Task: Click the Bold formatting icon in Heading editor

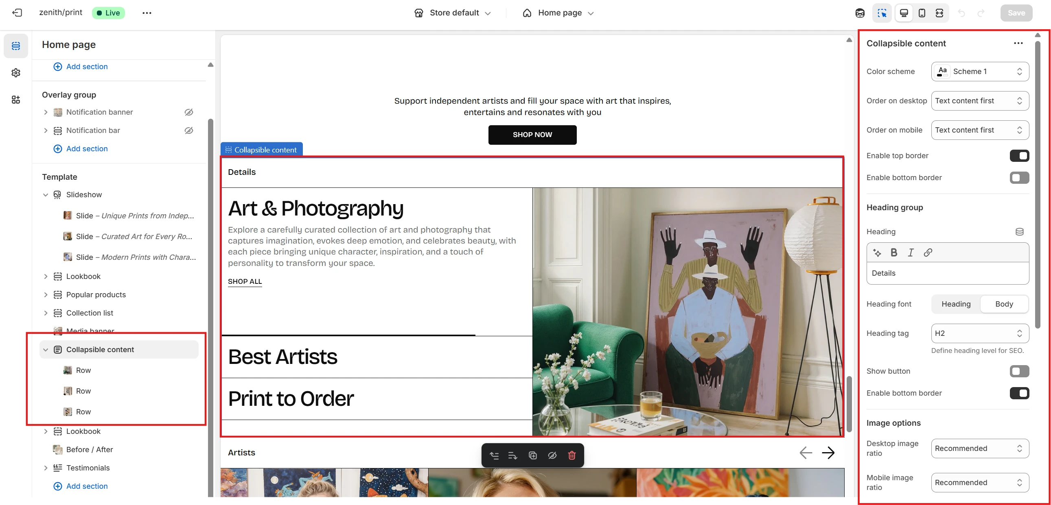Action: (893, 252)
